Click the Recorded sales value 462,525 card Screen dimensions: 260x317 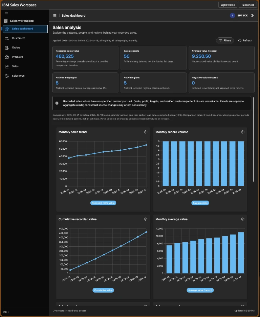click(85, 58)
